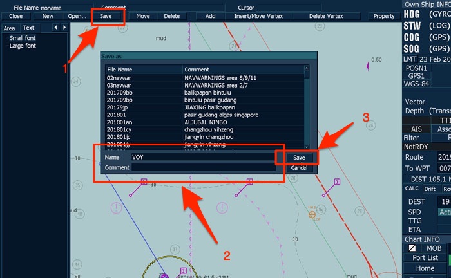Click the Name input field containing VOY
Viewport: 451px width, 278px height.
tap(200, 156)
